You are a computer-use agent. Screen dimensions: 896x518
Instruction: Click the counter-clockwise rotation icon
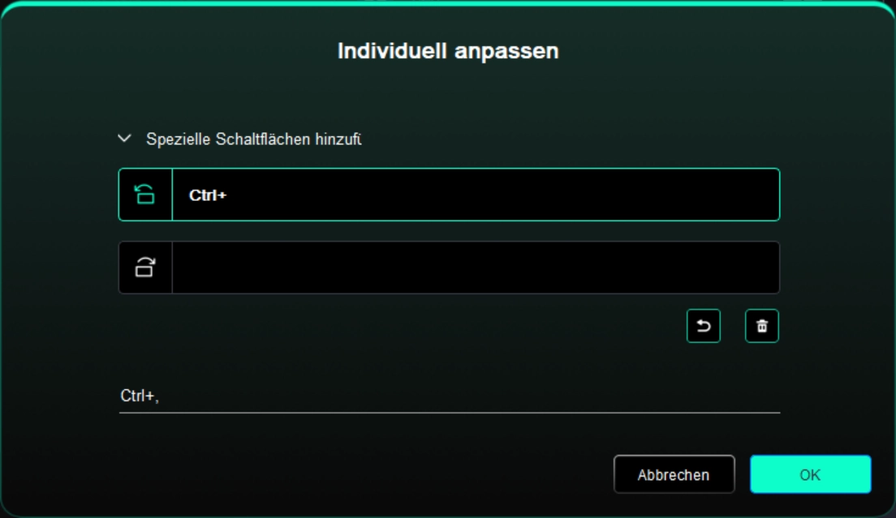point(144,195)
